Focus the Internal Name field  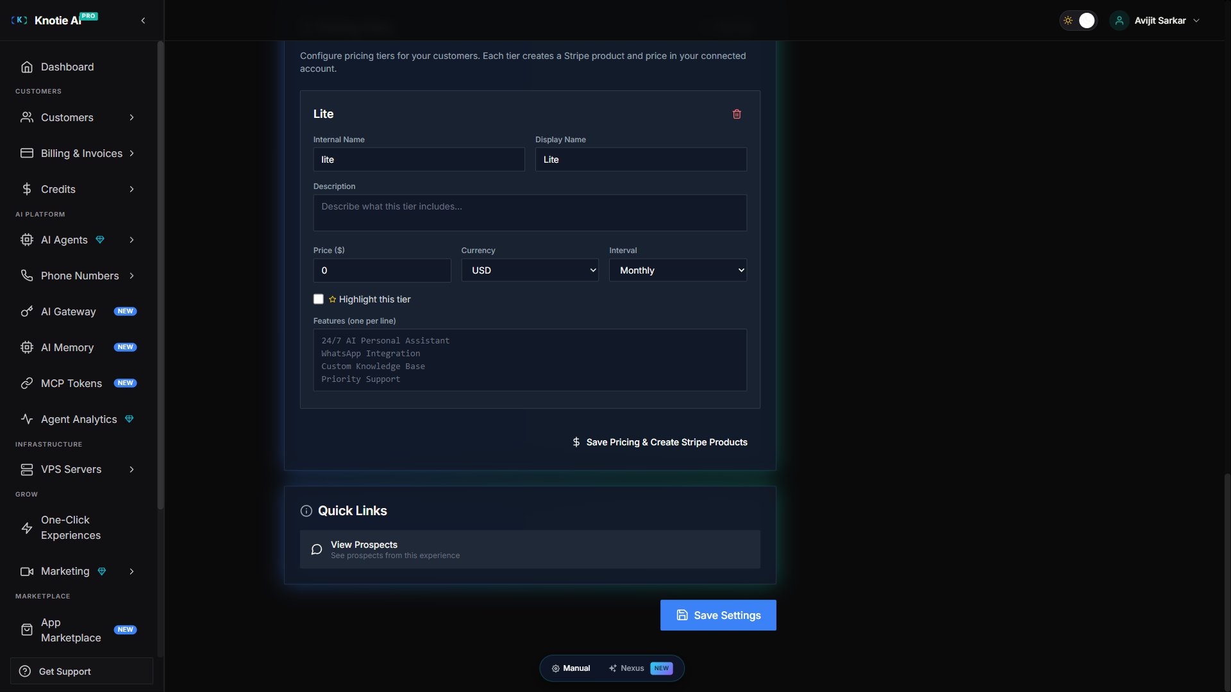pyautogui.click(x=419, y=160)
